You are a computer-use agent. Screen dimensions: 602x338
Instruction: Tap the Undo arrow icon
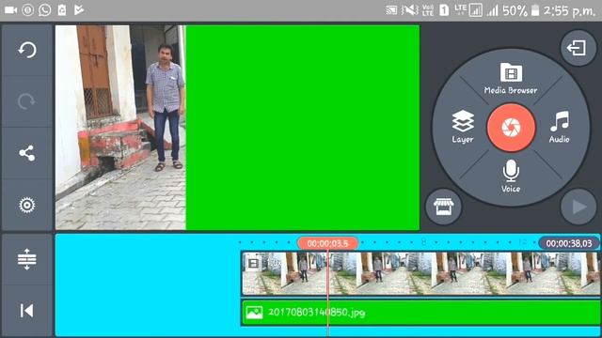tap(27, 50)
